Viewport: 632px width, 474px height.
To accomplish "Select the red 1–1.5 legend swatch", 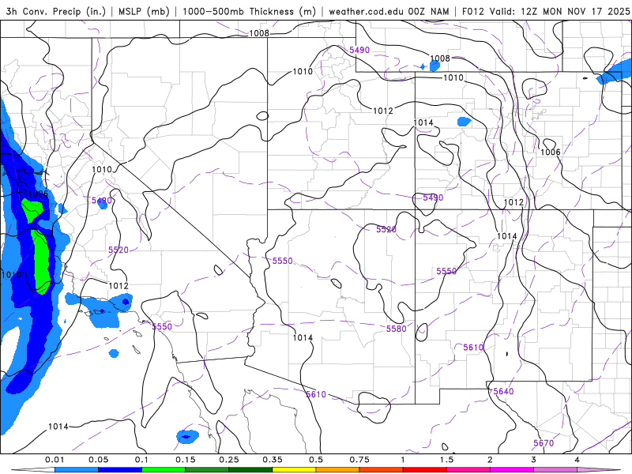I will tap(425, 470).
